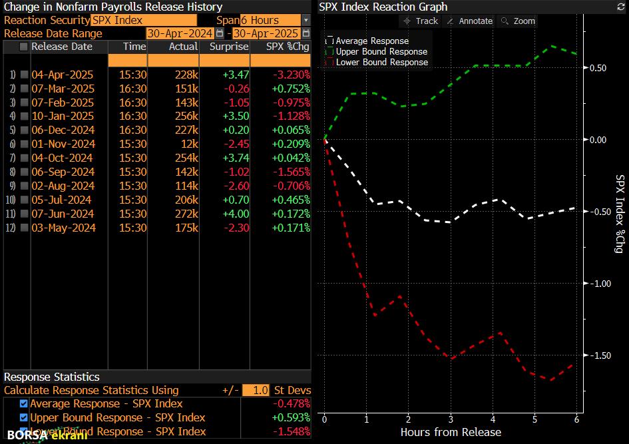
Task: Edit end date 30-Apr-2025 field
Action: point(266,33)
